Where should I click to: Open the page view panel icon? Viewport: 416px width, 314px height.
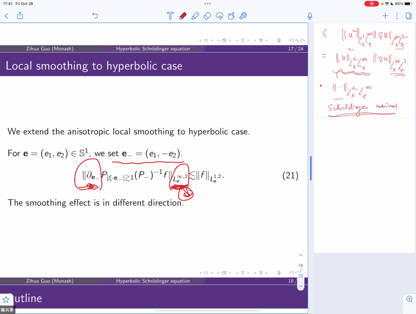pos(408,16)
